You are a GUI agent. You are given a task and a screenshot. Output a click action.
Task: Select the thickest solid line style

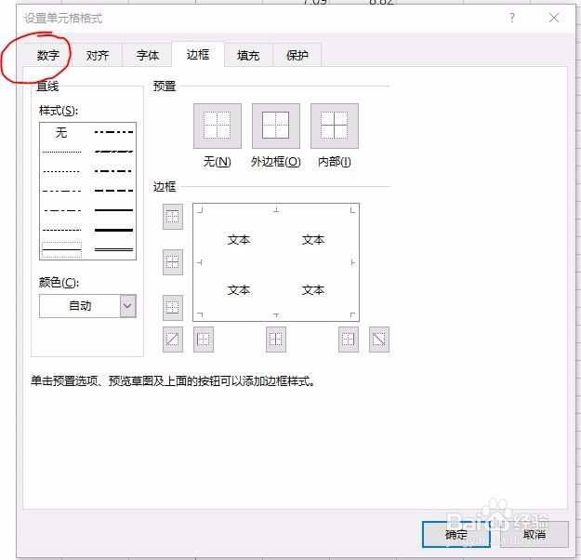click(x=113, y=230)
